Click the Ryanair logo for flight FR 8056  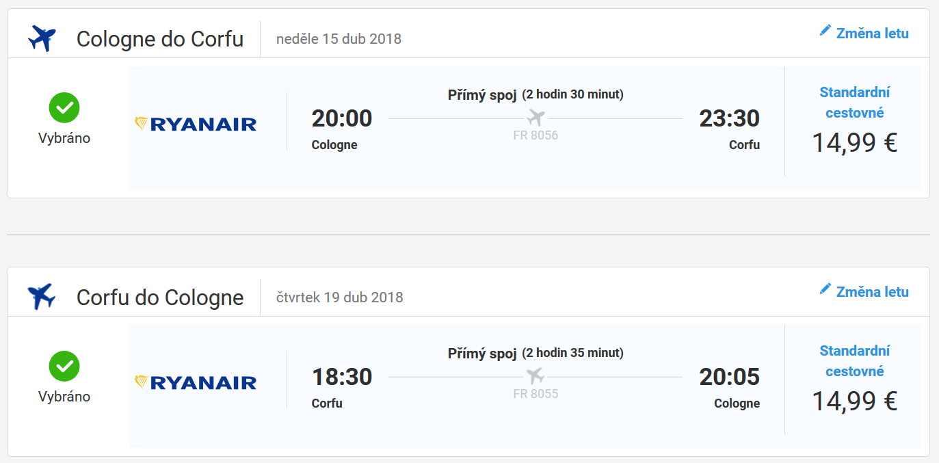pos(196,124)
